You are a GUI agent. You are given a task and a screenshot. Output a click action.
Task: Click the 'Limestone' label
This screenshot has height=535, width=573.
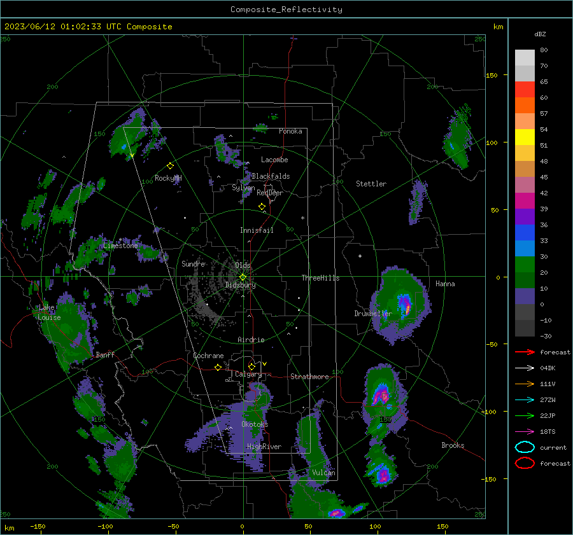pyautogui.click(x=120, y=246)
